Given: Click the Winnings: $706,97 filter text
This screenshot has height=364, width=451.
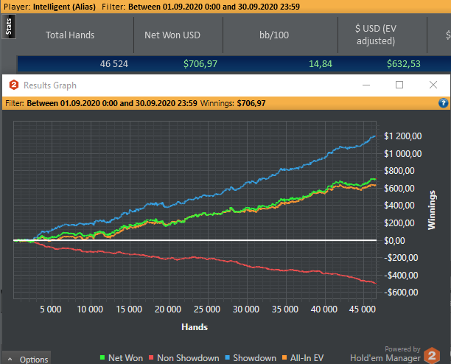Looking at the screenshot, I should click(x=233, y=103).
